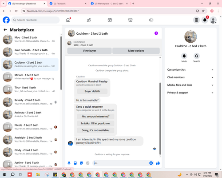Screen dimensions: 222x178
Task: Open Tina - 1 bed 1 bath conversation
Action: [30, 89]
